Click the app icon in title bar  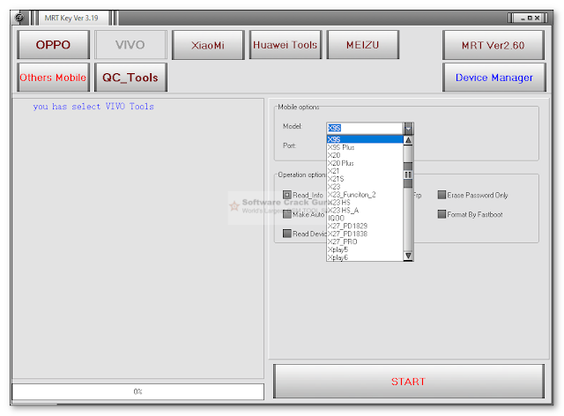19,18
